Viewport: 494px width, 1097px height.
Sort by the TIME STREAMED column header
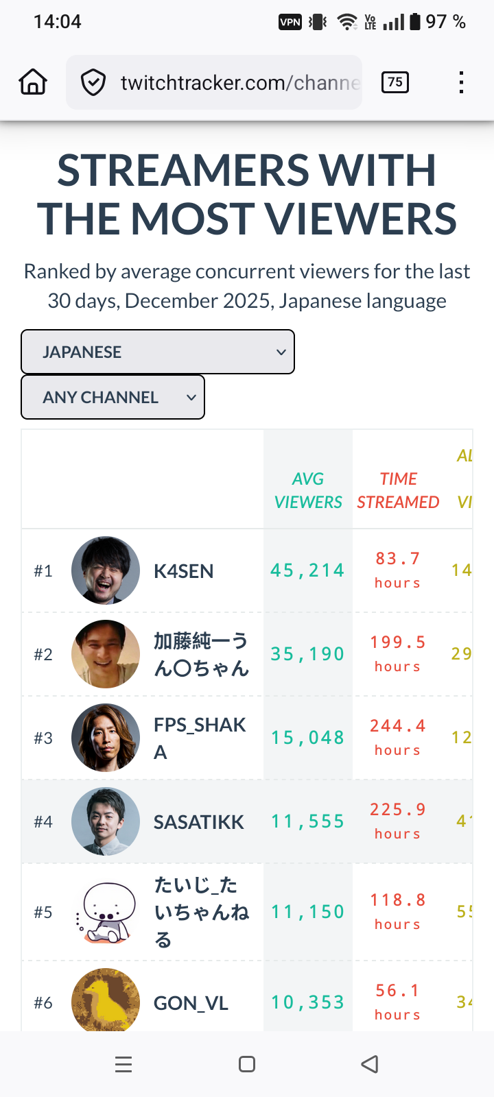click(x=398, y=490)
